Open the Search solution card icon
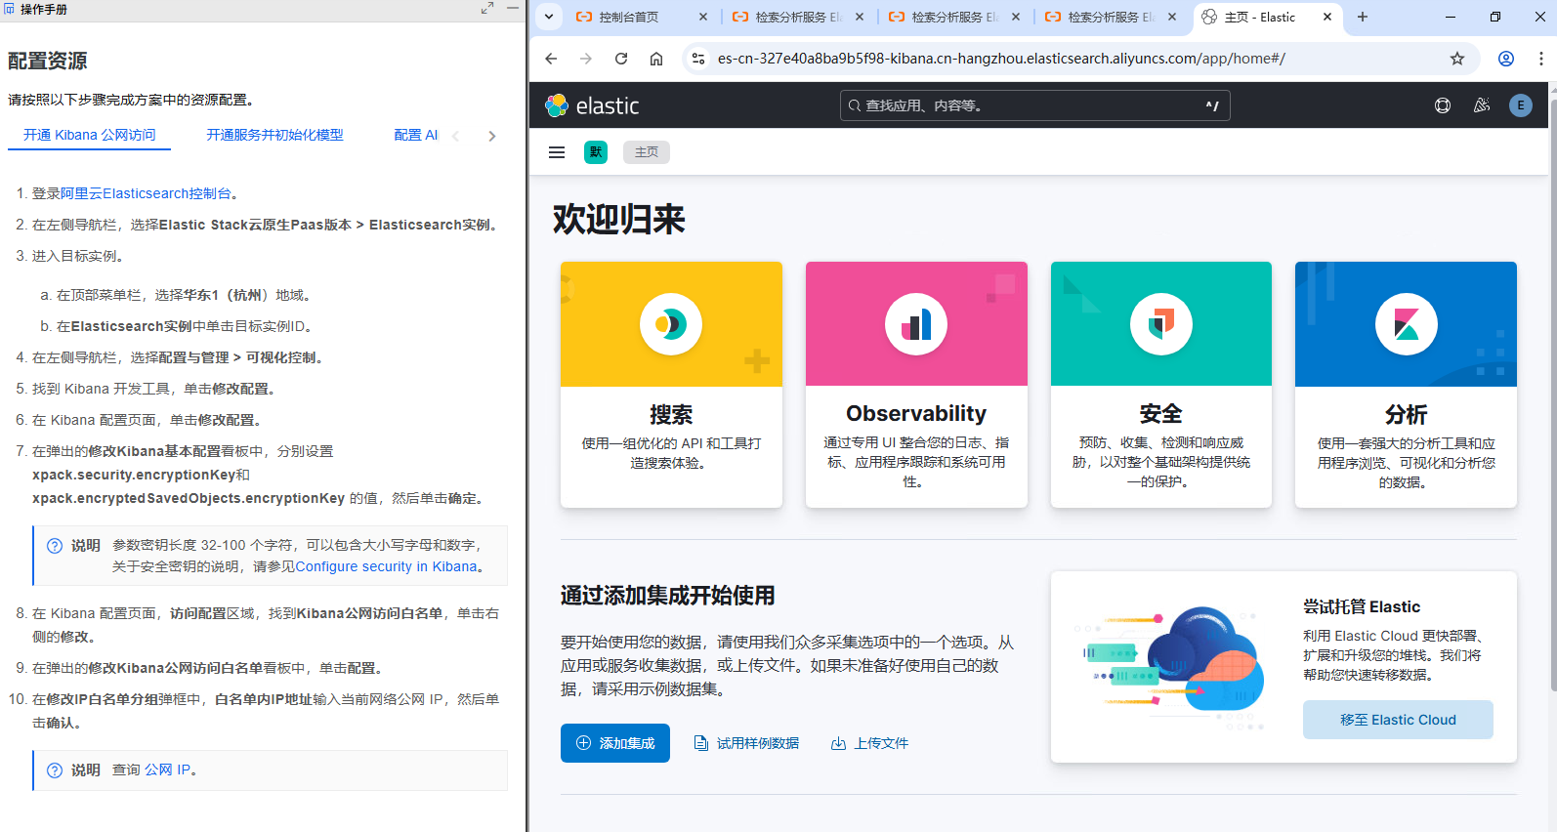This screenshot has width=1557, height=832. pos(671,324)
